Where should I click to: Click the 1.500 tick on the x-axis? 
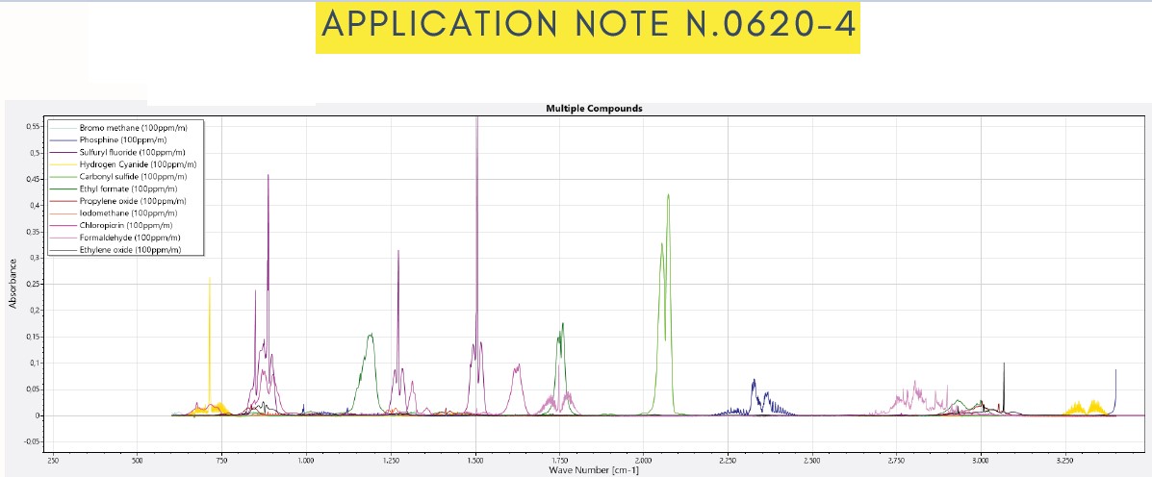[475, 462]
